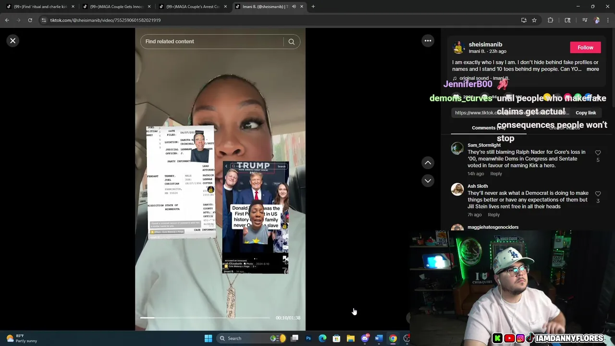Viewport: 615px width, 346px height.
Task: Click the '7h ago' comment timestamp
Action: [x=475, y=215]
